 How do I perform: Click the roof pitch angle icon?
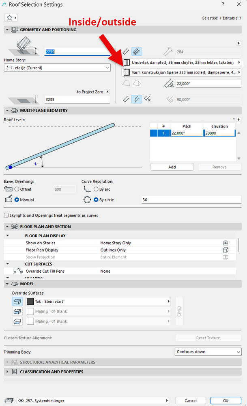click(x=169, y=84)
